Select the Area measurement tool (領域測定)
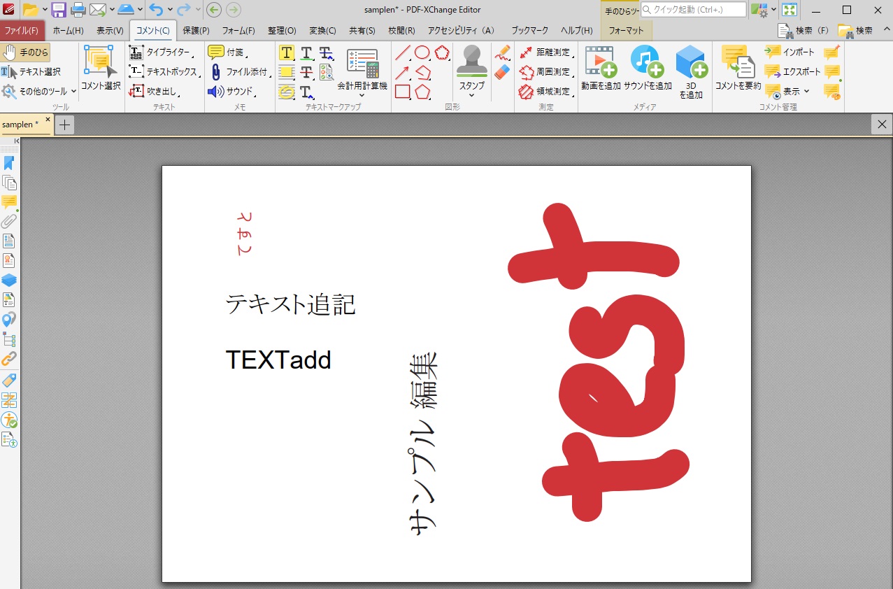Image resolution: width=893 pixels, height=589 pixels. 545,91
